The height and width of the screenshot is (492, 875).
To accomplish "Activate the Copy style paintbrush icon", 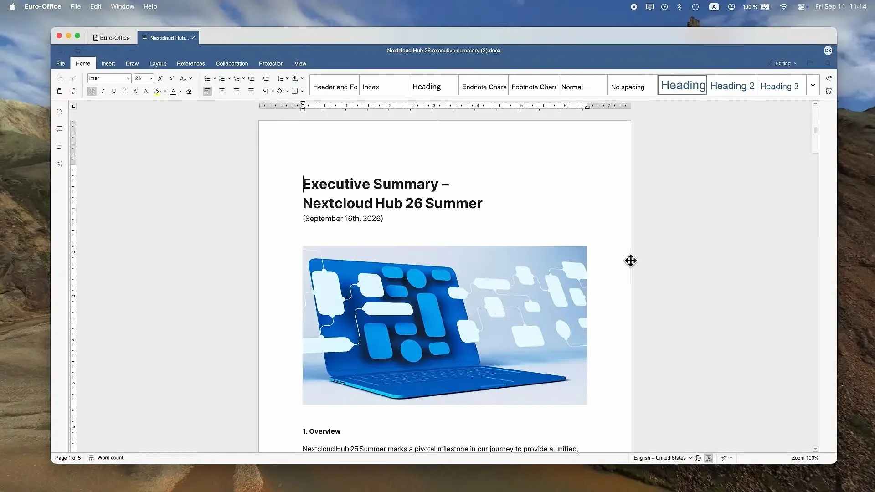I will pos(73,91).
